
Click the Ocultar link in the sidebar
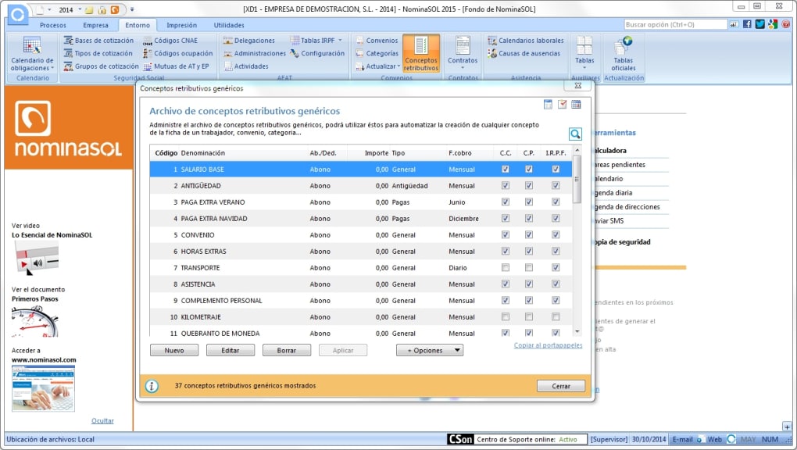click(102, 420)
